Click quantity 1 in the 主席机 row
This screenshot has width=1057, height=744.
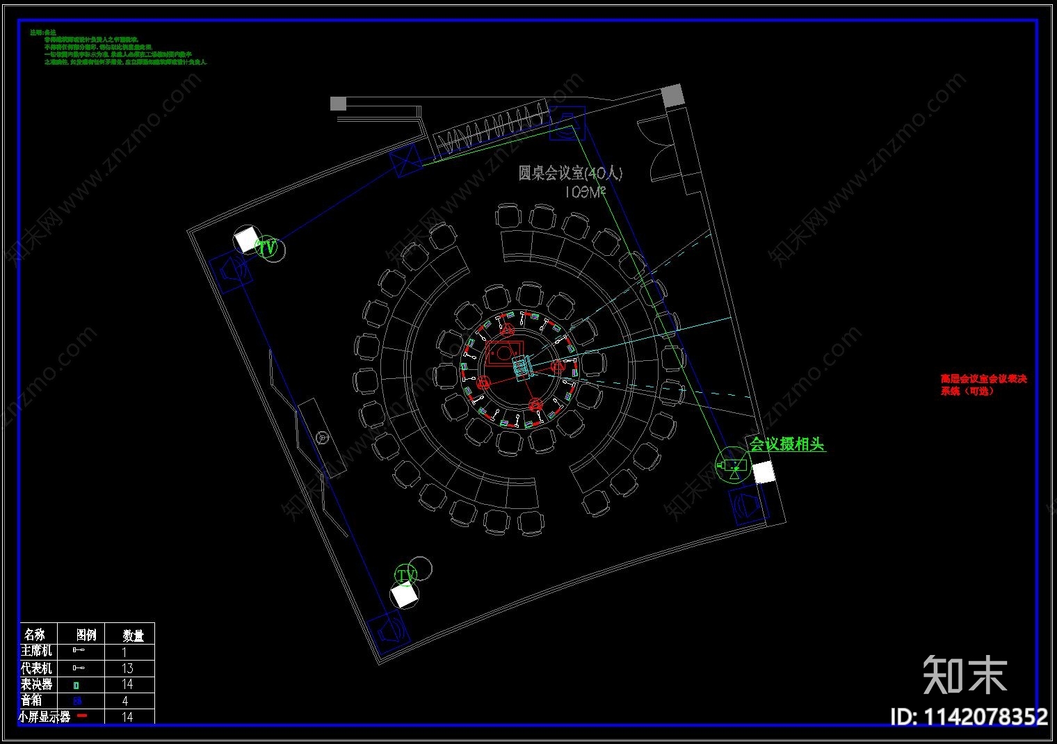pos(124,652)
